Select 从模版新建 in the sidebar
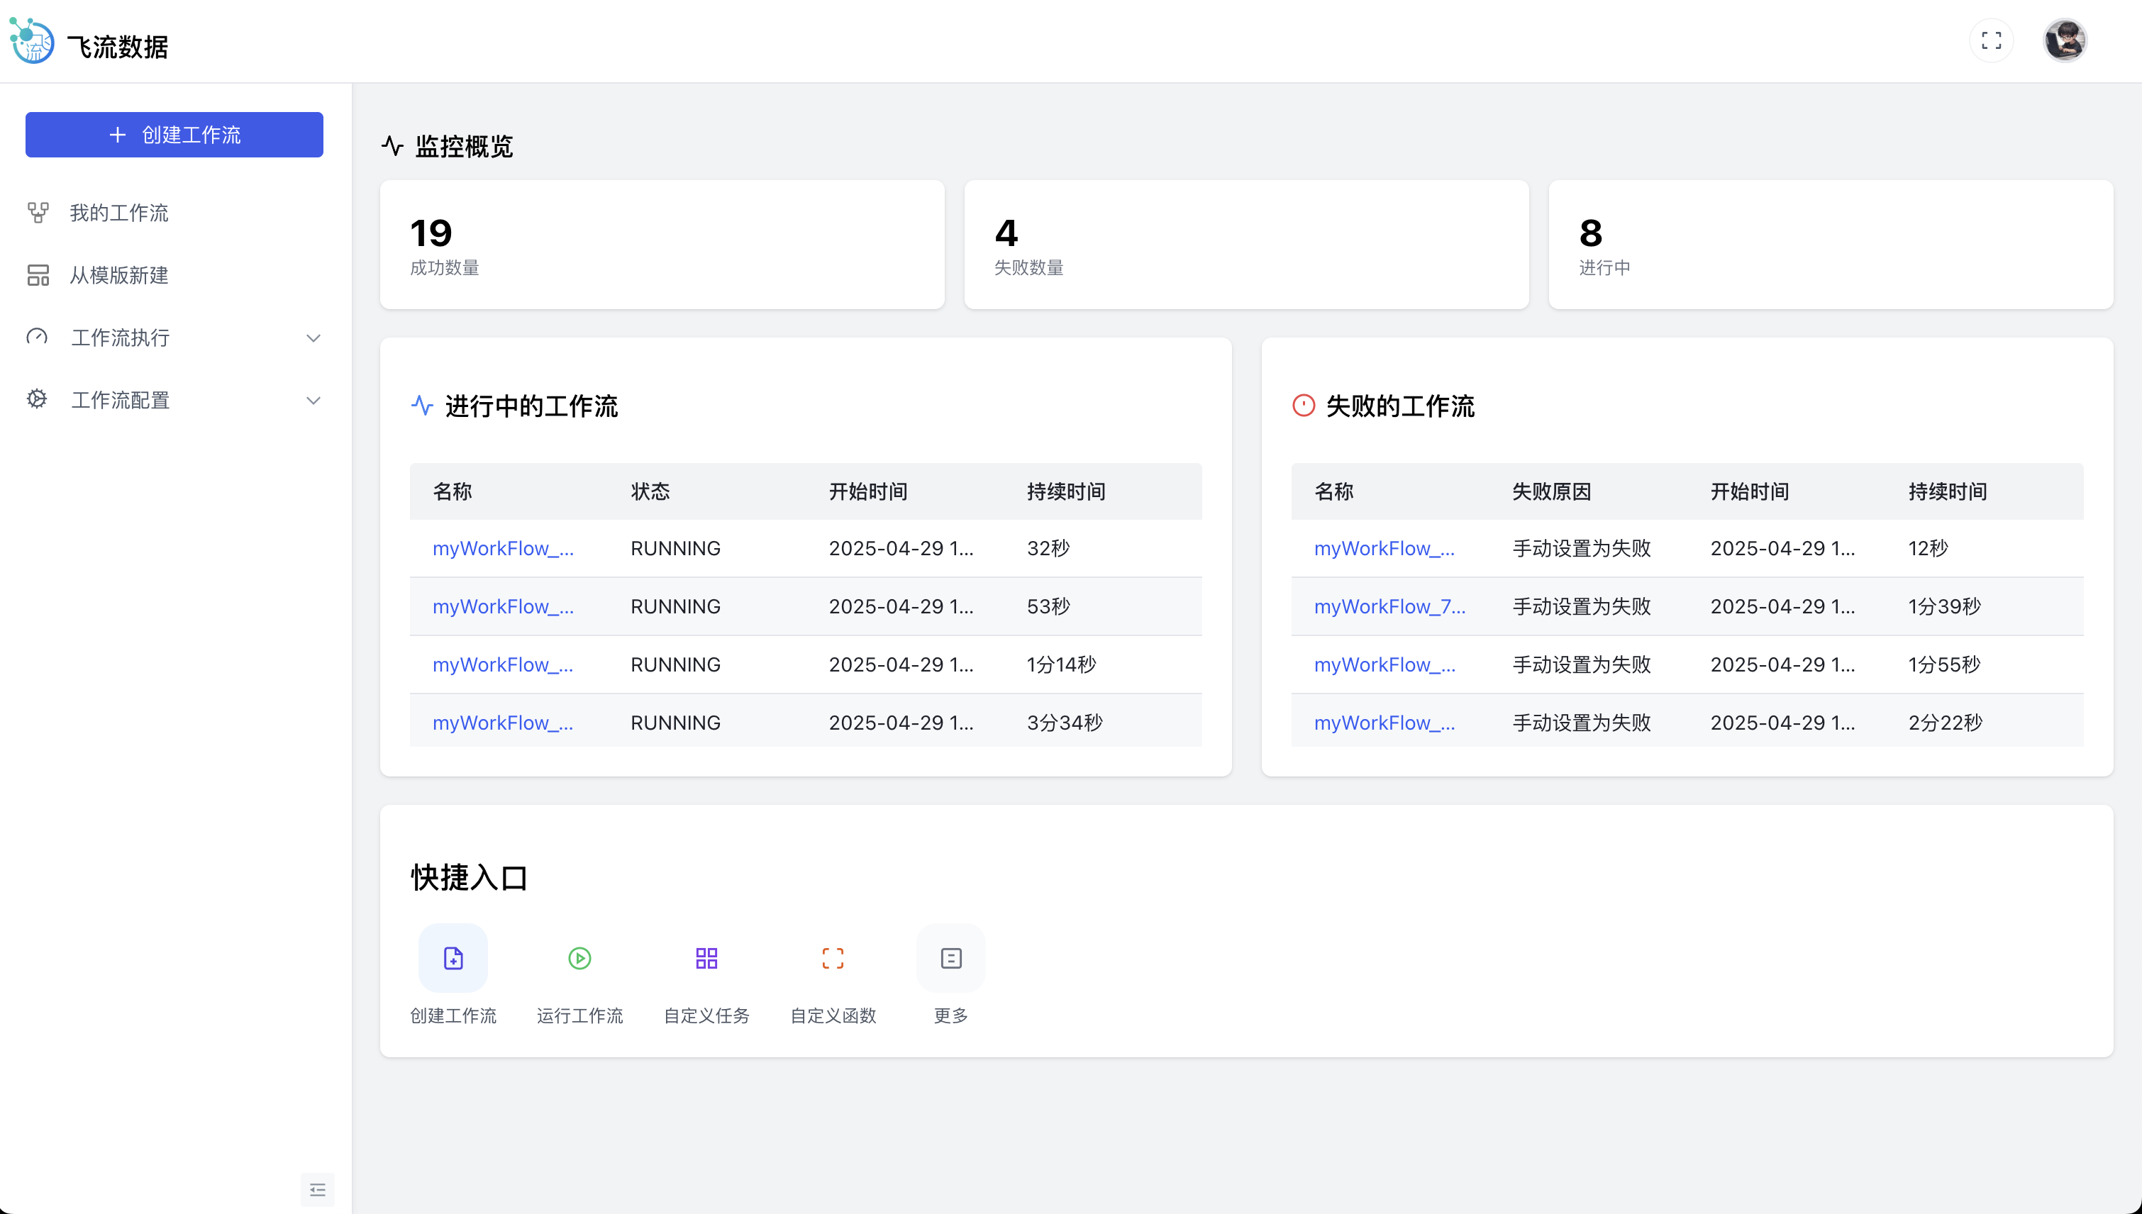2142x1214 pixels. coord(119,275)
